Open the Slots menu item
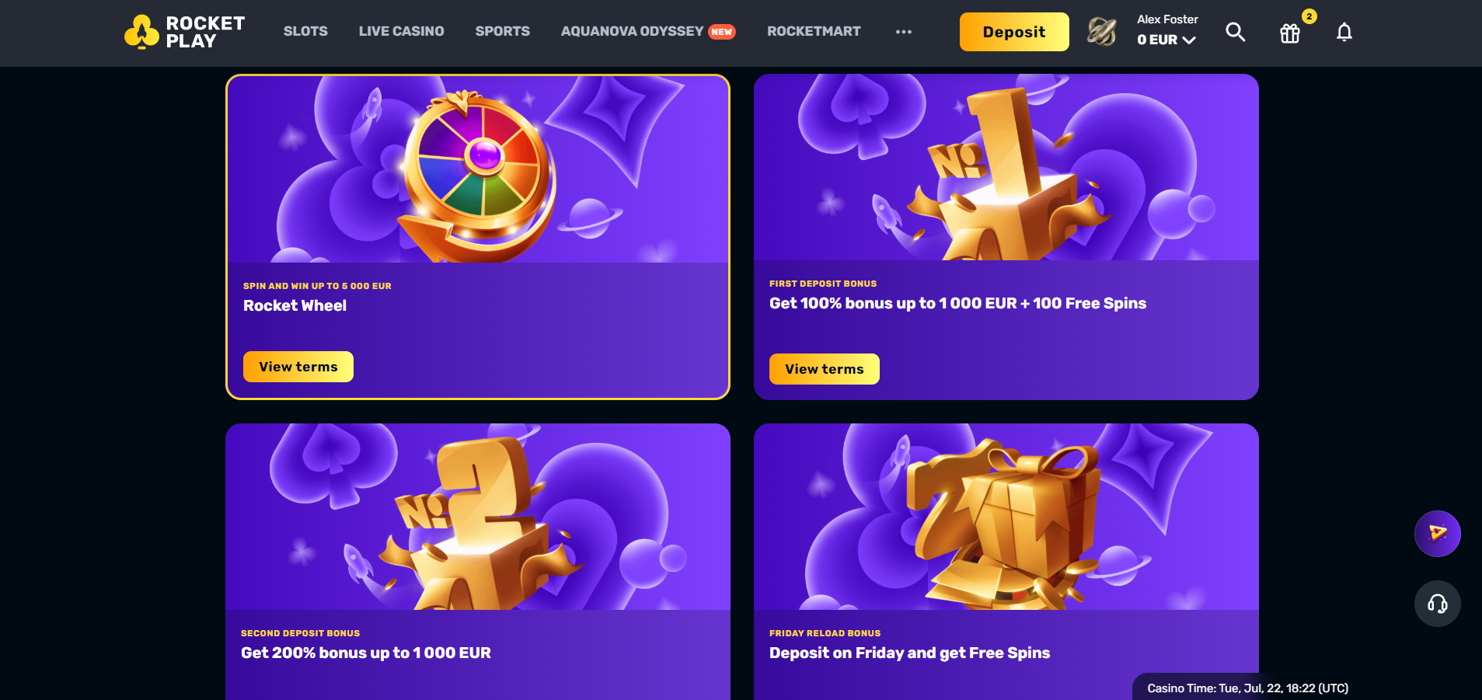 (305, 31)
